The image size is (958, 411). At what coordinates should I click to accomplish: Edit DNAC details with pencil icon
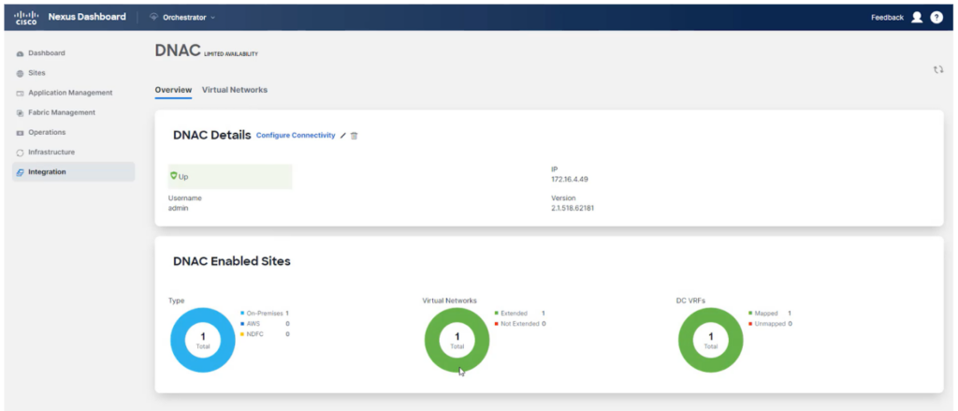(343, 136)
